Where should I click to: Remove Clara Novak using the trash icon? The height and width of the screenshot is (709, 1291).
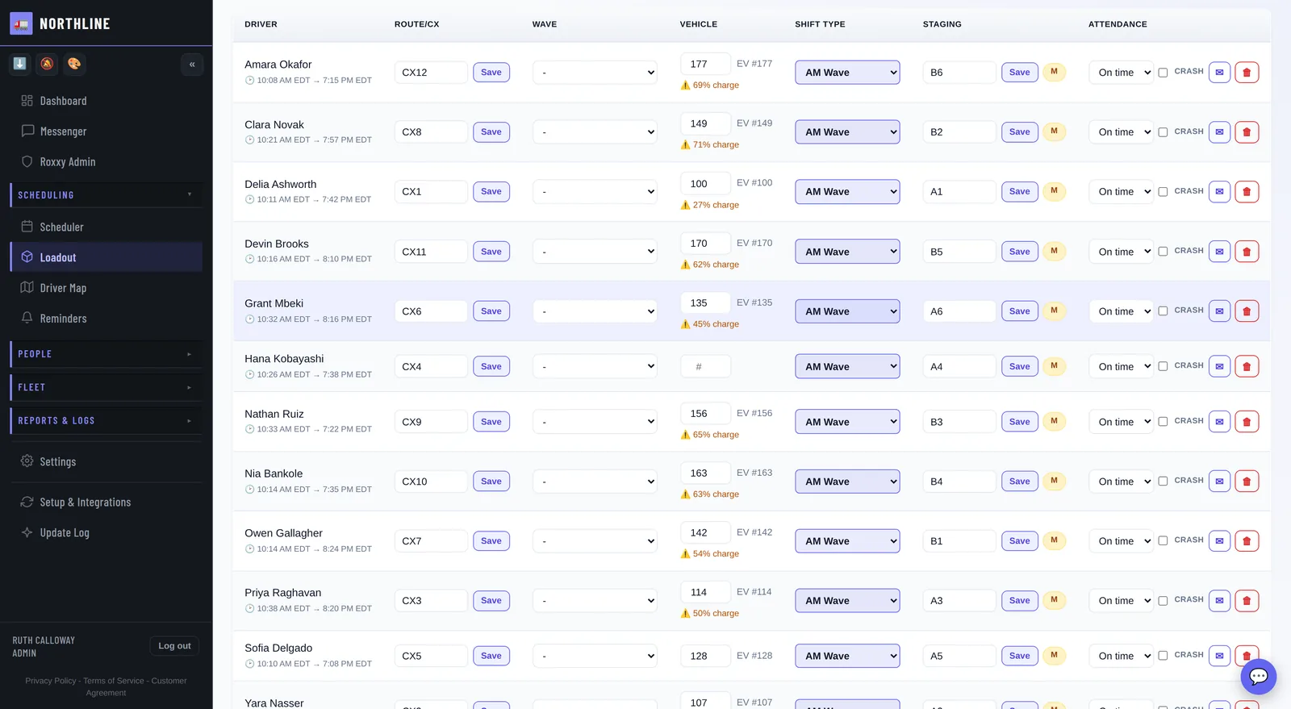[1247, 132]
